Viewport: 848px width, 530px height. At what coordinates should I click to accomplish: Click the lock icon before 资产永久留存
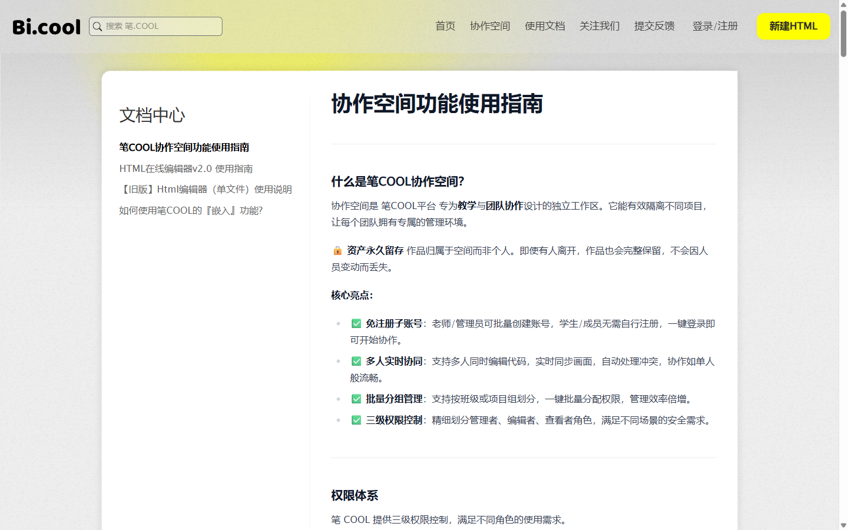click(337, 251)
